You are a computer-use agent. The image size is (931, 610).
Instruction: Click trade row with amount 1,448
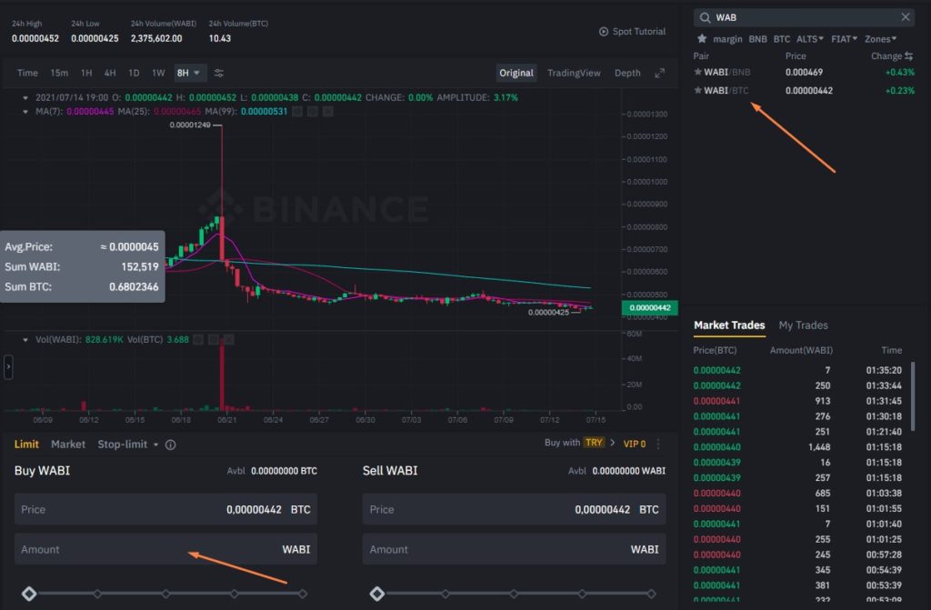(797, 447)
